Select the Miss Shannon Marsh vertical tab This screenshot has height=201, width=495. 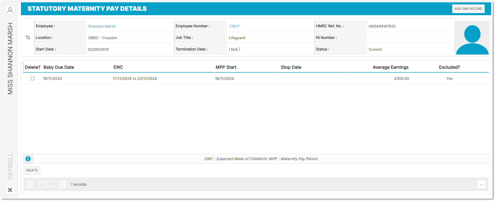pyautogui.click(x=10, y=58)
